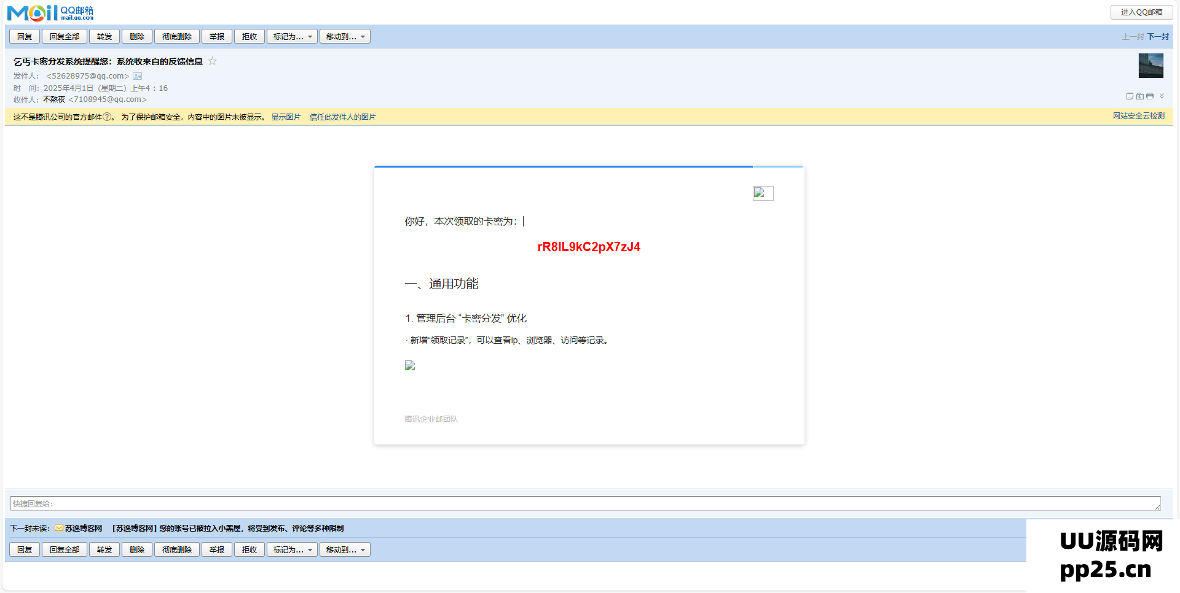The height and width of the screenshot is (593, 1180).
Task: Click the help question mark icon
Action: pos(107,117)
